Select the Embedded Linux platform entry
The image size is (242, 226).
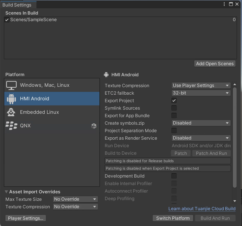(39, 112)
